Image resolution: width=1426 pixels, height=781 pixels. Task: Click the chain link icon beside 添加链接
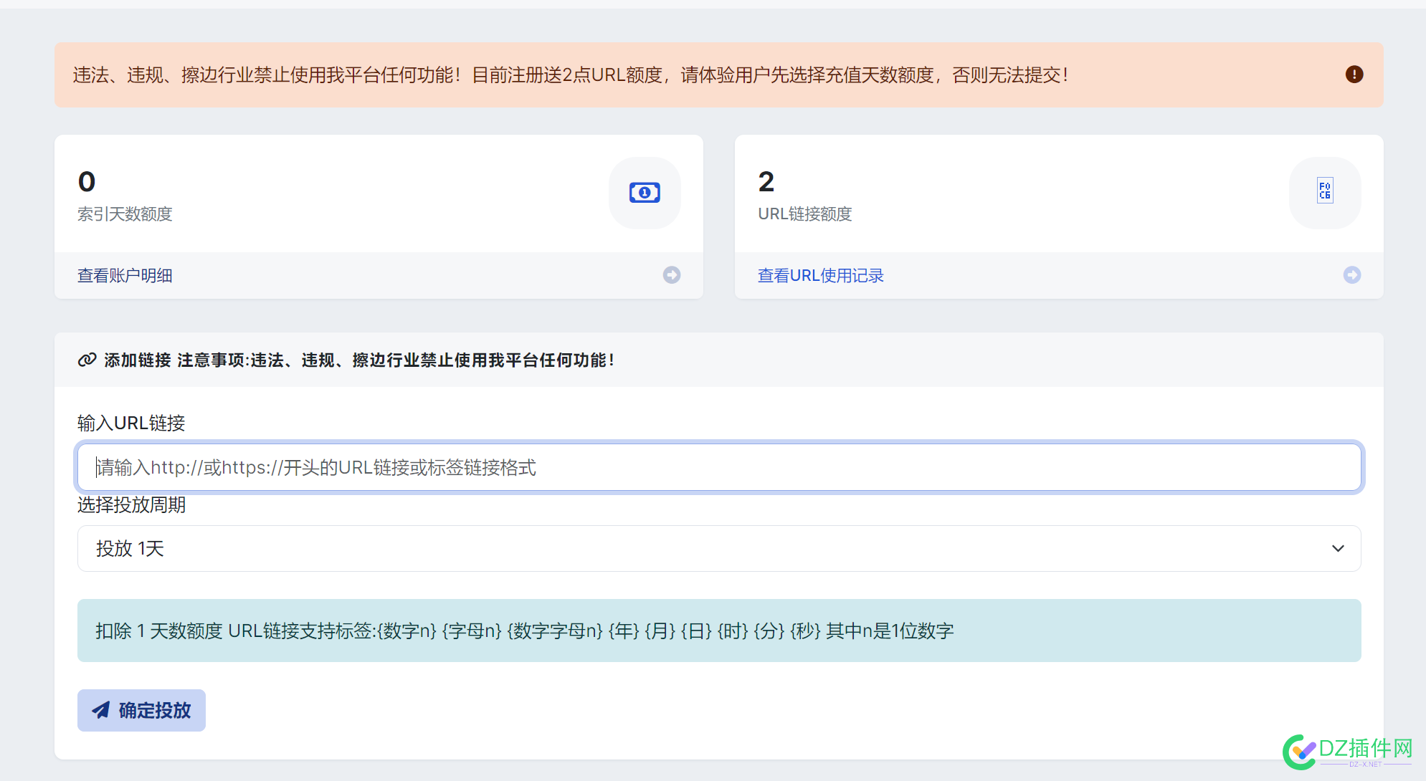(87, 360)
